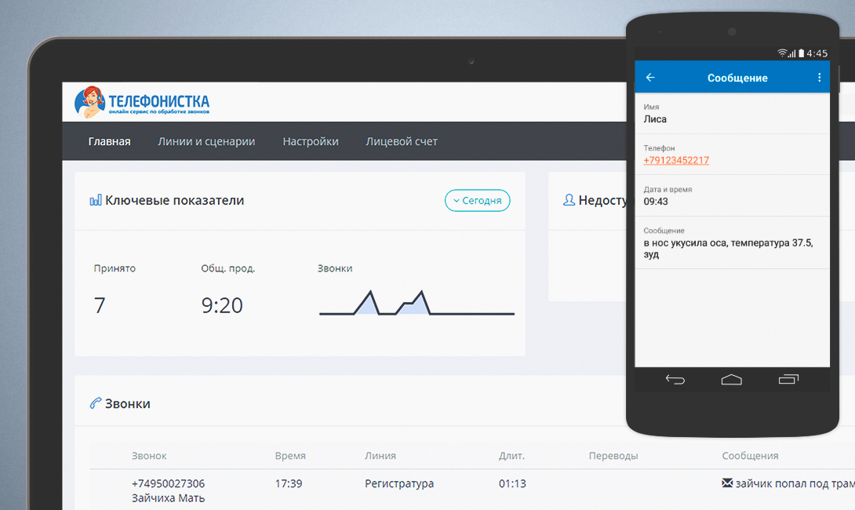Click the Звонки sparkline chart

[417, 303]
